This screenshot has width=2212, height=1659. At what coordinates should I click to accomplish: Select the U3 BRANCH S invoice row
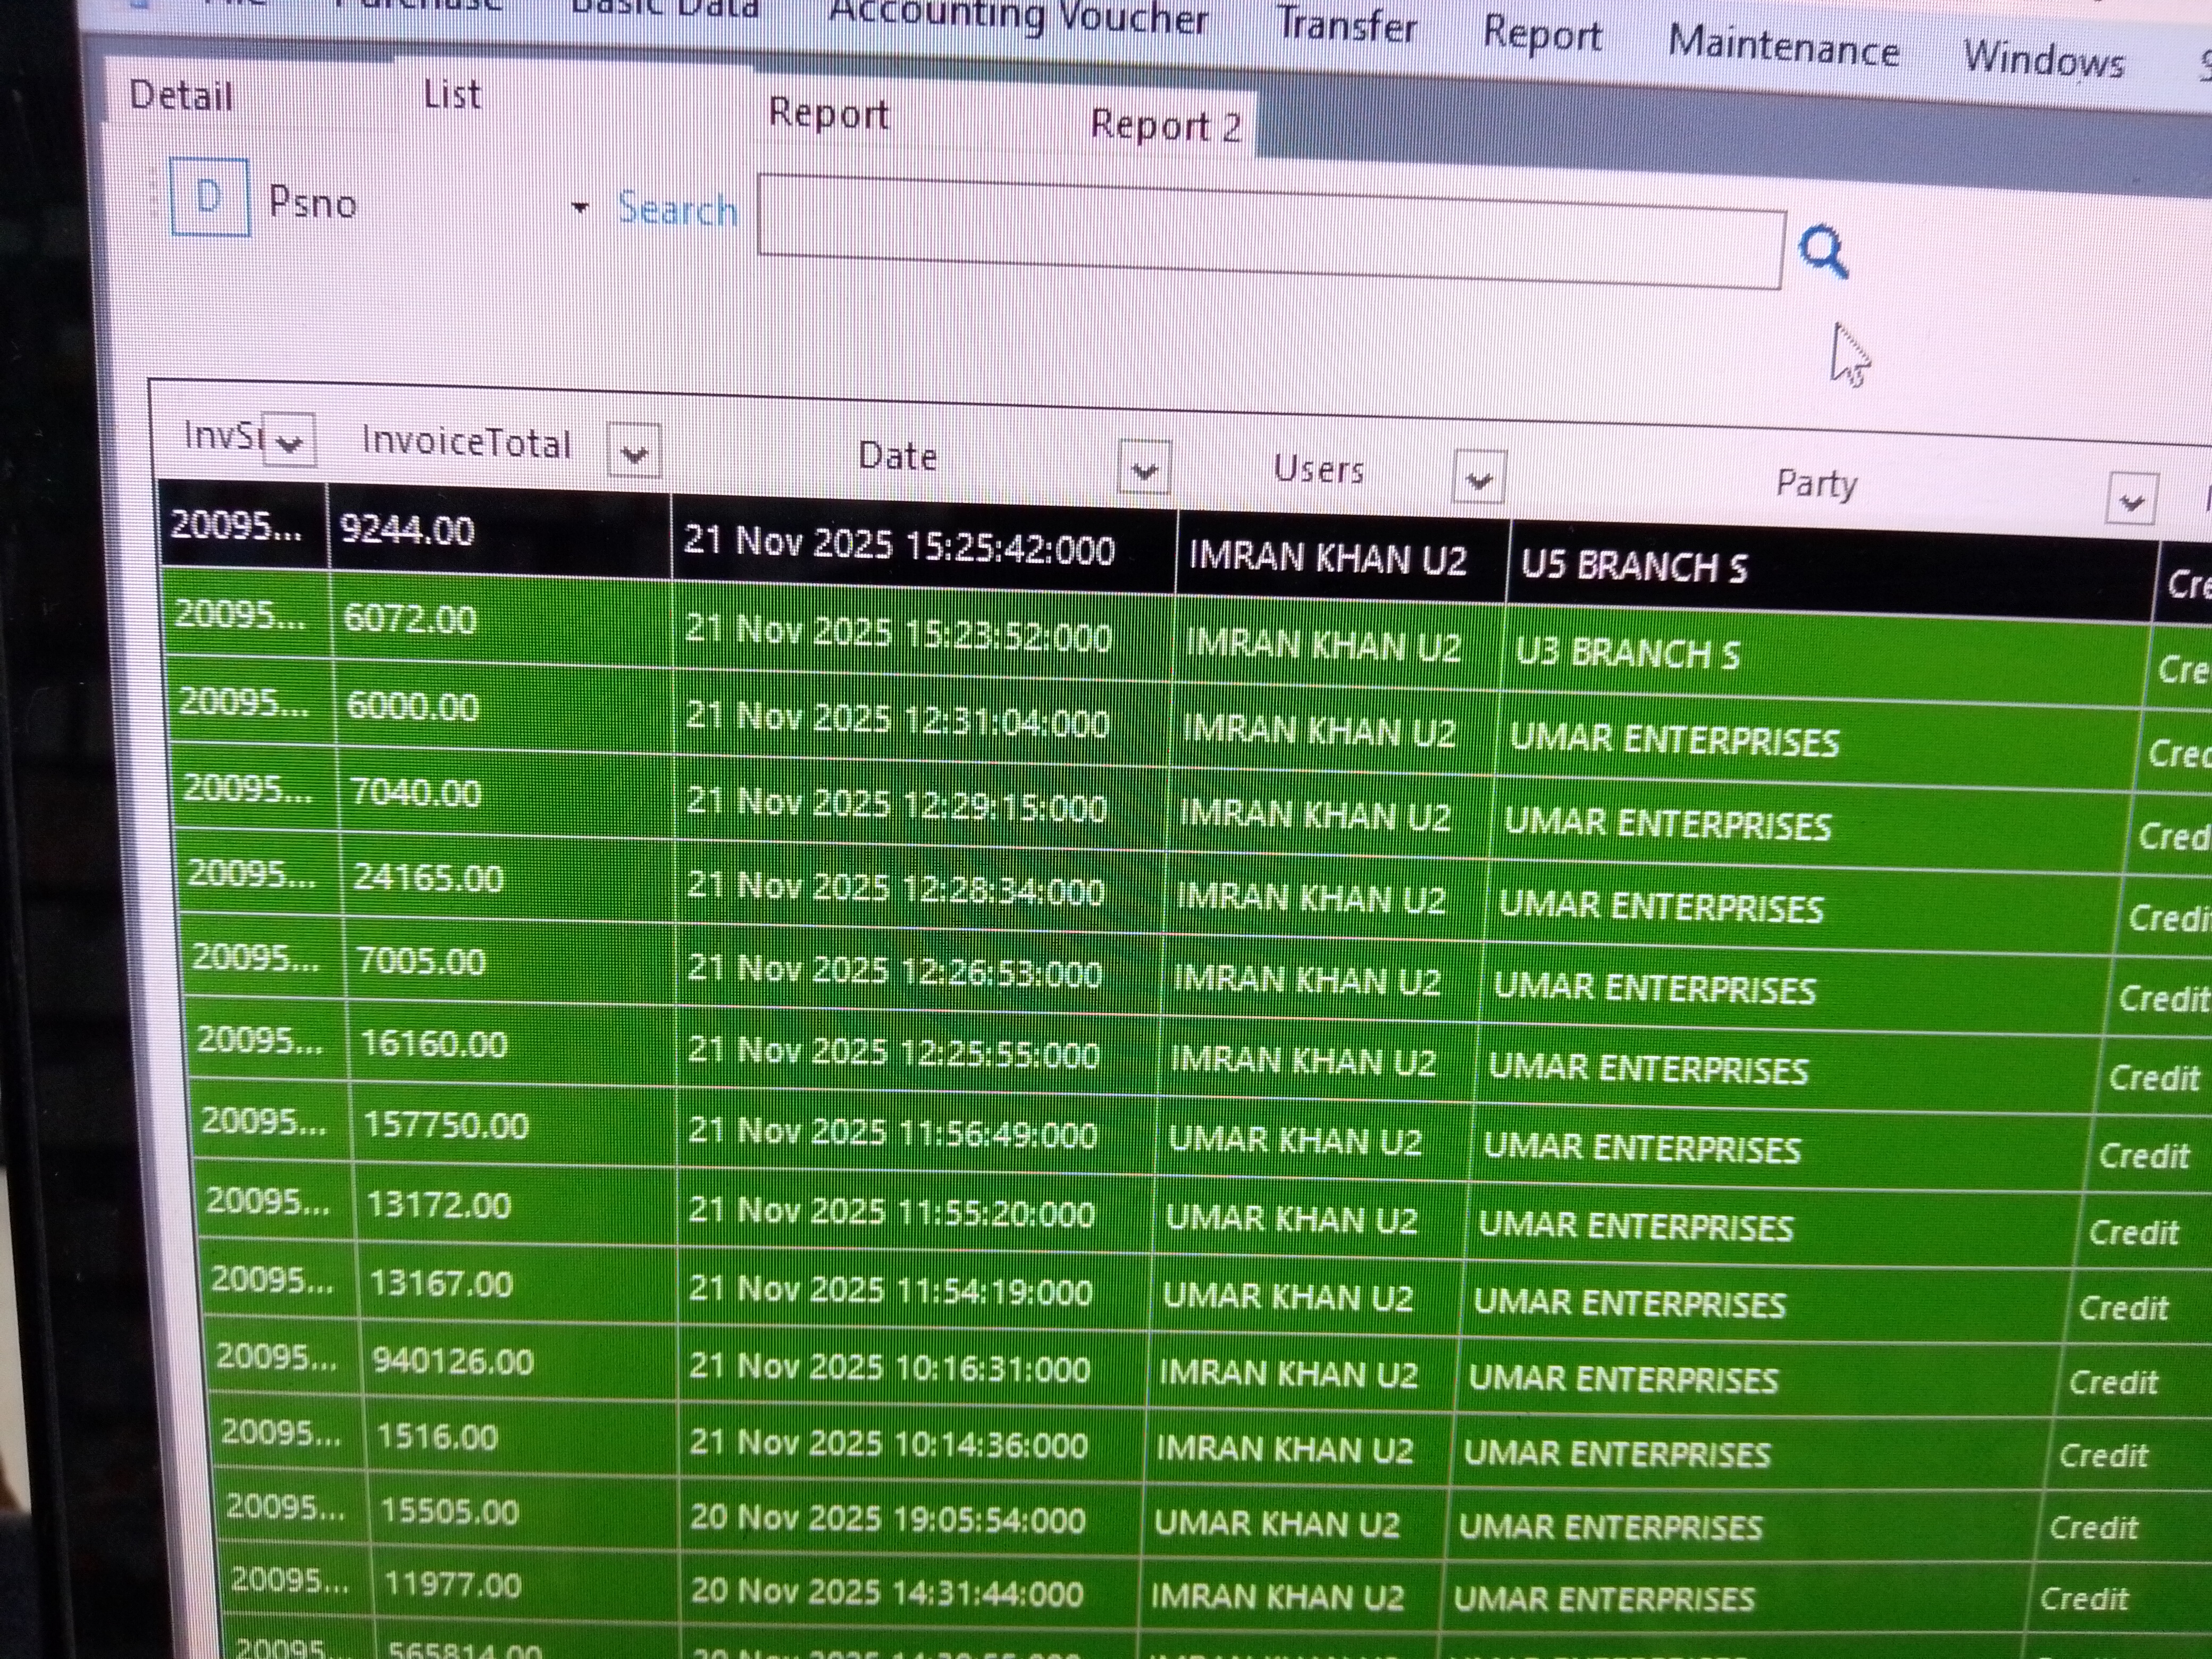tap(1627, 653)
